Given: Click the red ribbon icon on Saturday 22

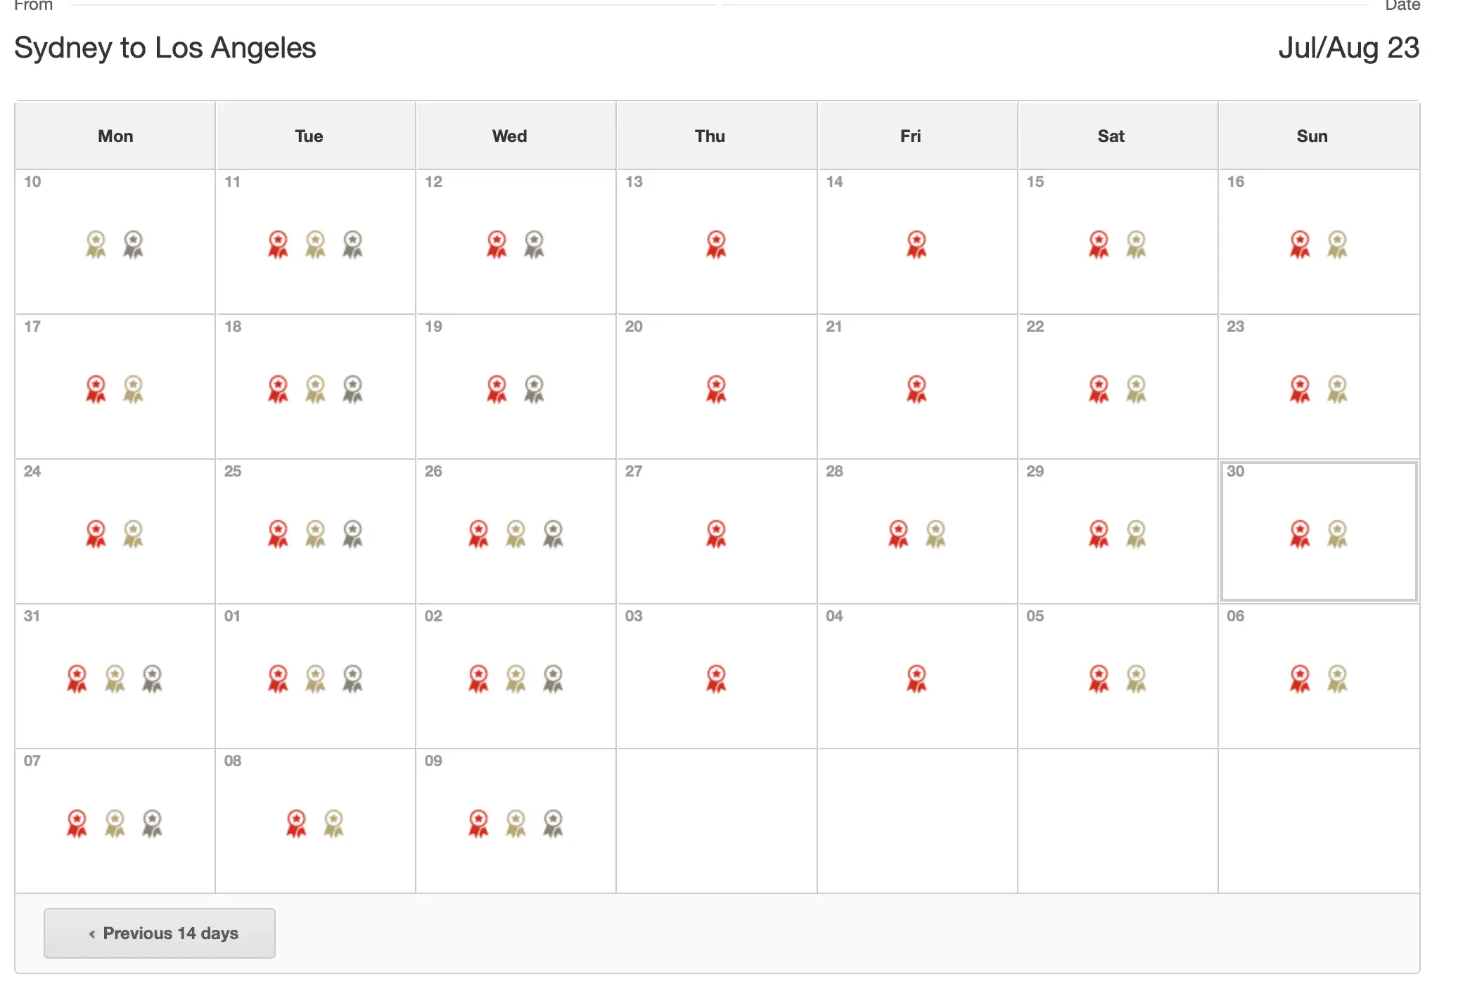Looking at the screenshot, I should coord(1099,389).
